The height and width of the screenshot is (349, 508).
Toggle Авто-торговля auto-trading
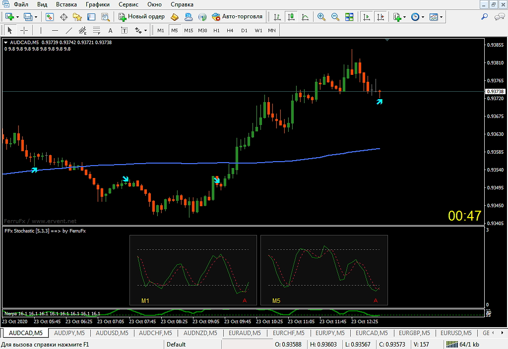click(x=237, y=16)
